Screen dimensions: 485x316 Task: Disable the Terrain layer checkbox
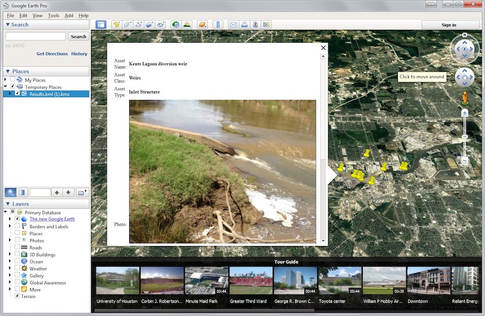(17, 296)
